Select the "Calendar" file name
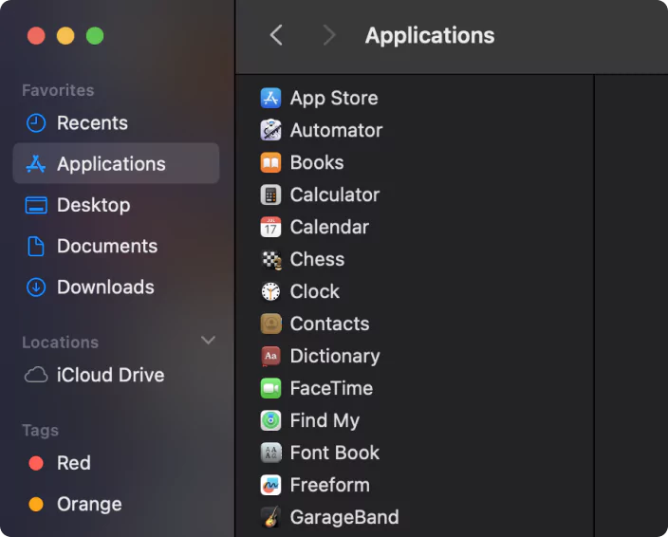 (x=329, y=227)
